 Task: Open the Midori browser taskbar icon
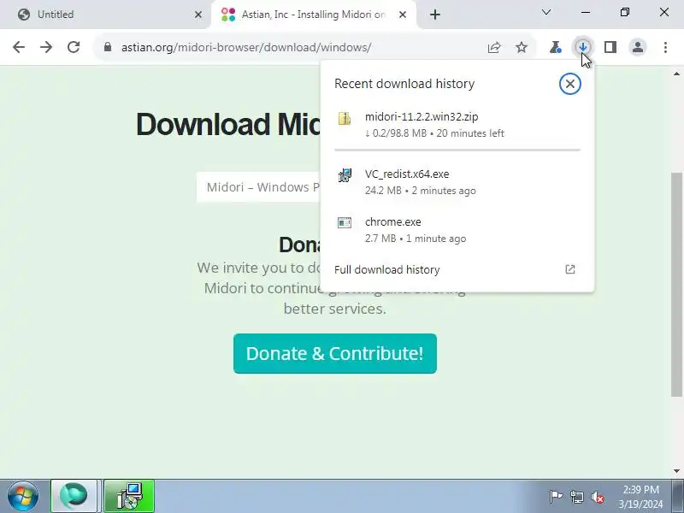[x=74, y=497]
